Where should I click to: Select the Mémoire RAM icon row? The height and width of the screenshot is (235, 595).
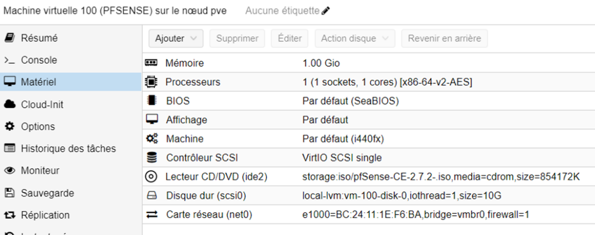tap(368, 63)
